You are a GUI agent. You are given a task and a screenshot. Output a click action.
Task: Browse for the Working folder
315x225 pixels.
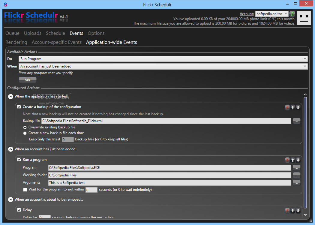pyautogui.click(x=296, y=175)
